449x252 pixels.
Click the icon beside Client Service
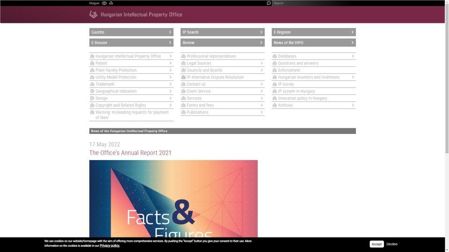[x=183, y=91]
